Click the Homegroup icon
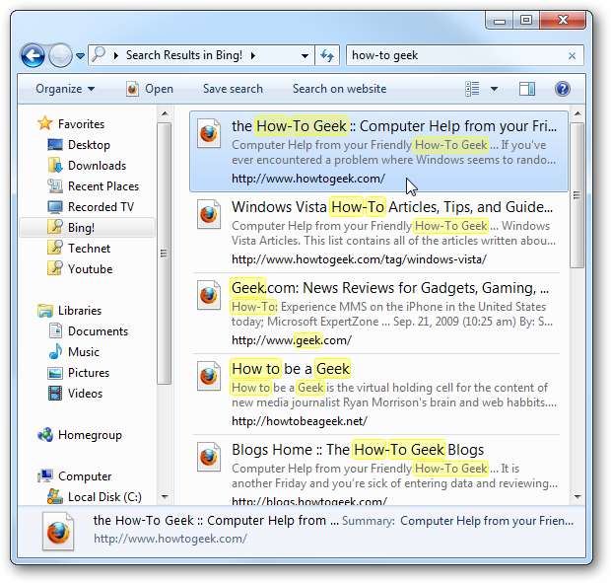 [x=45, y=434]
